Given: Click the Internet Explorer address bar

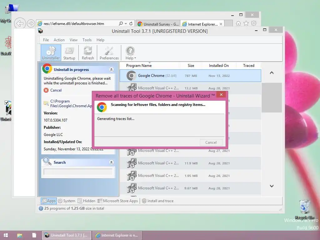Looking at the screenshot, I should tap(77, 24).
